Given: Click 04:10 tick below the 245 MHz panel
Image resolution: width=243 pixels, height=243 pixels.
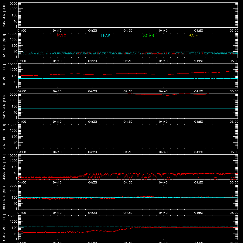Looking at the screenshot, I should [57, 31].
